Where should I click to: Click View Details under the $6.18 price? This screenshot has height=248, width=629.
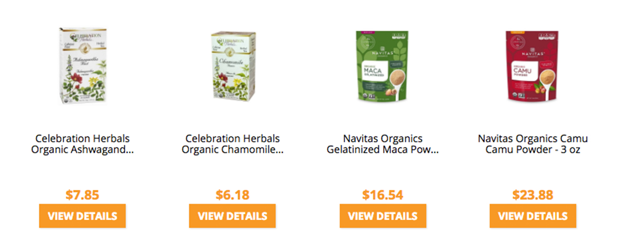[233, 216]
